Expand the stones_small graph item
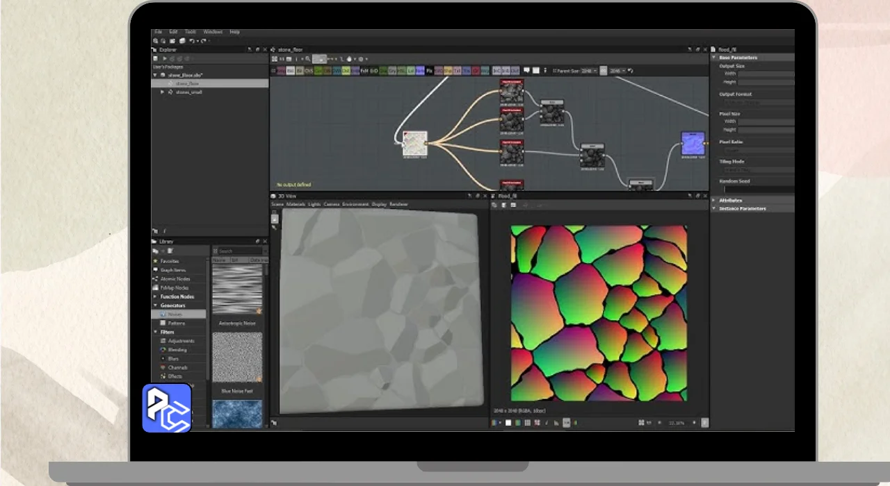890x486 pixels. click(x=163, y=92)
